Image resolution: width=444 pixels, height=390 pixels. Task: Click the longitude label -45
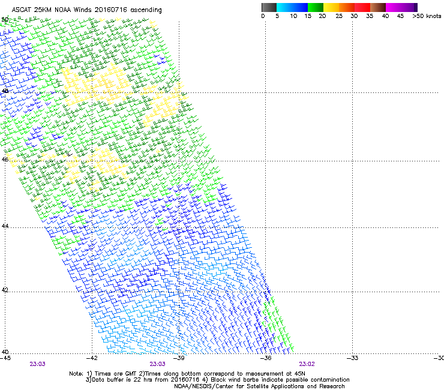pyautogui.click(x=5, y=358)
